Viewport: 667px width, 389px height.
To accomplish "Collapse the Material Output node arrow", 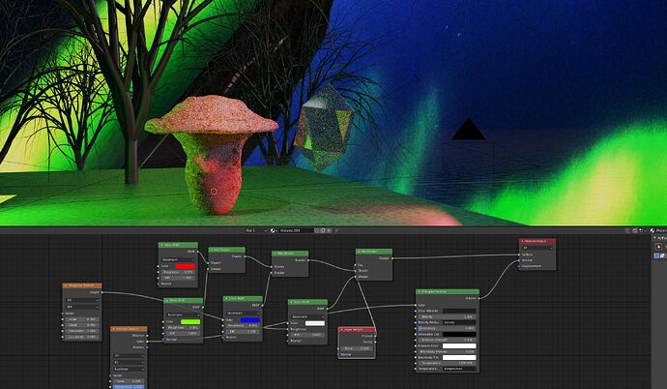I will click(x=522, y=241).
